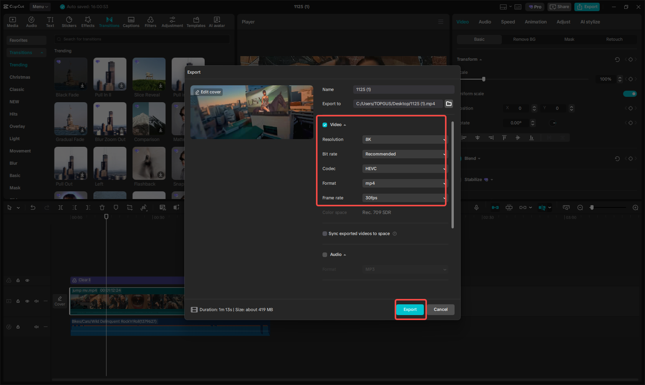Viewport: 645px width, 385px height.
Task: Switch to the Animation tab
Action: coord(536,22)
